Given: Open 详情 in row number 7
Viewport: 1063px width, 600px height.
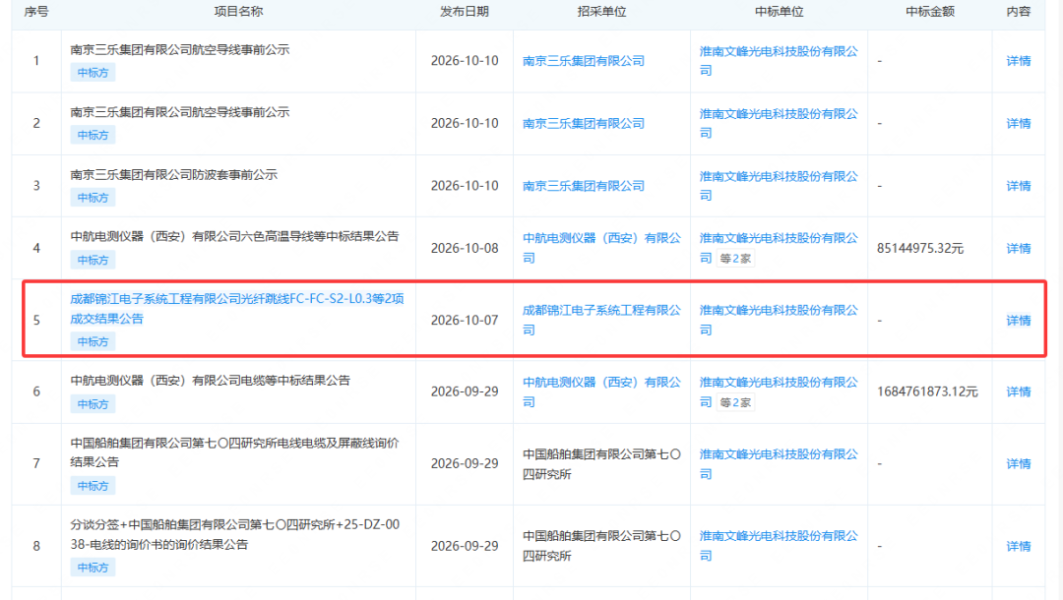Looking at the screenshot, I should (1019, 464).
